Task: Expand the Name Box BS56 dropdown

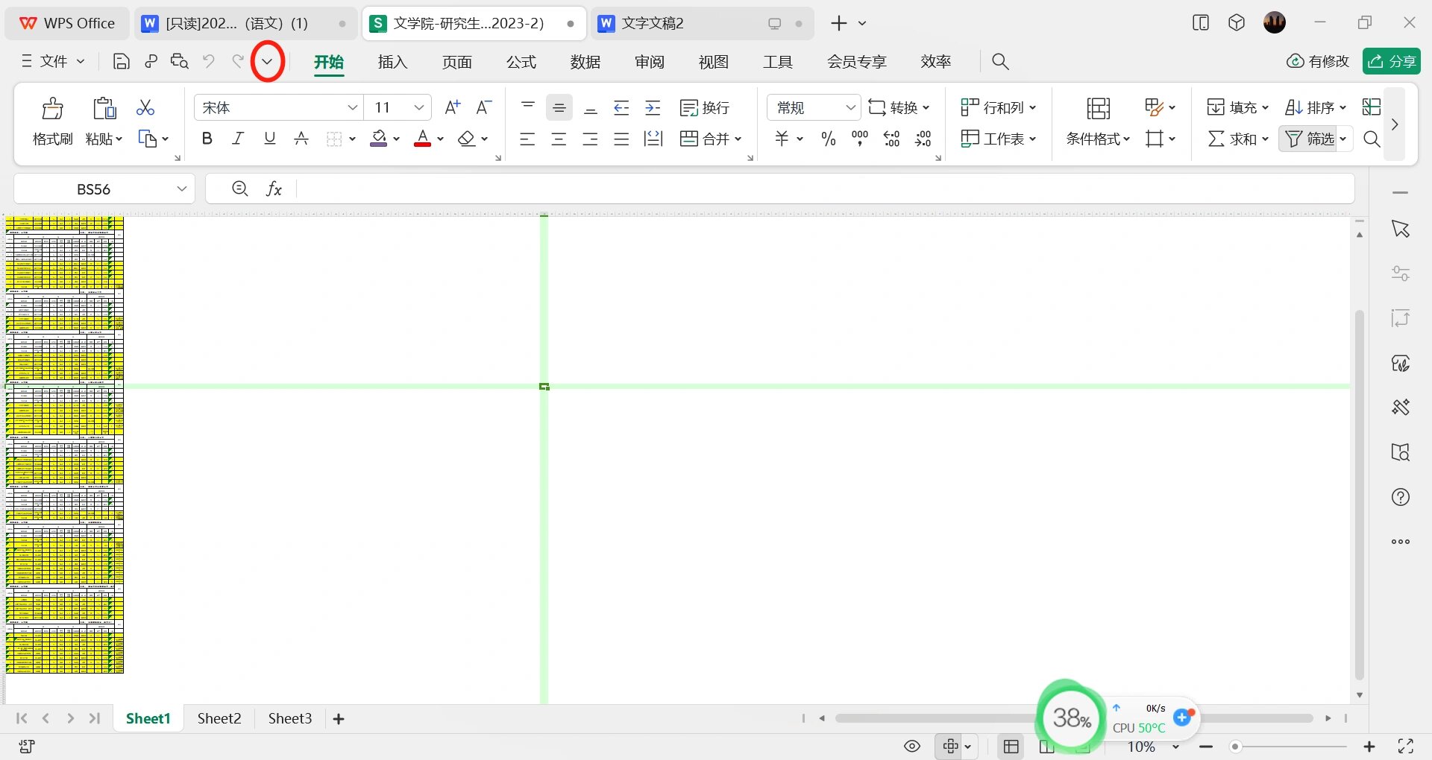Action: point(181,189)
